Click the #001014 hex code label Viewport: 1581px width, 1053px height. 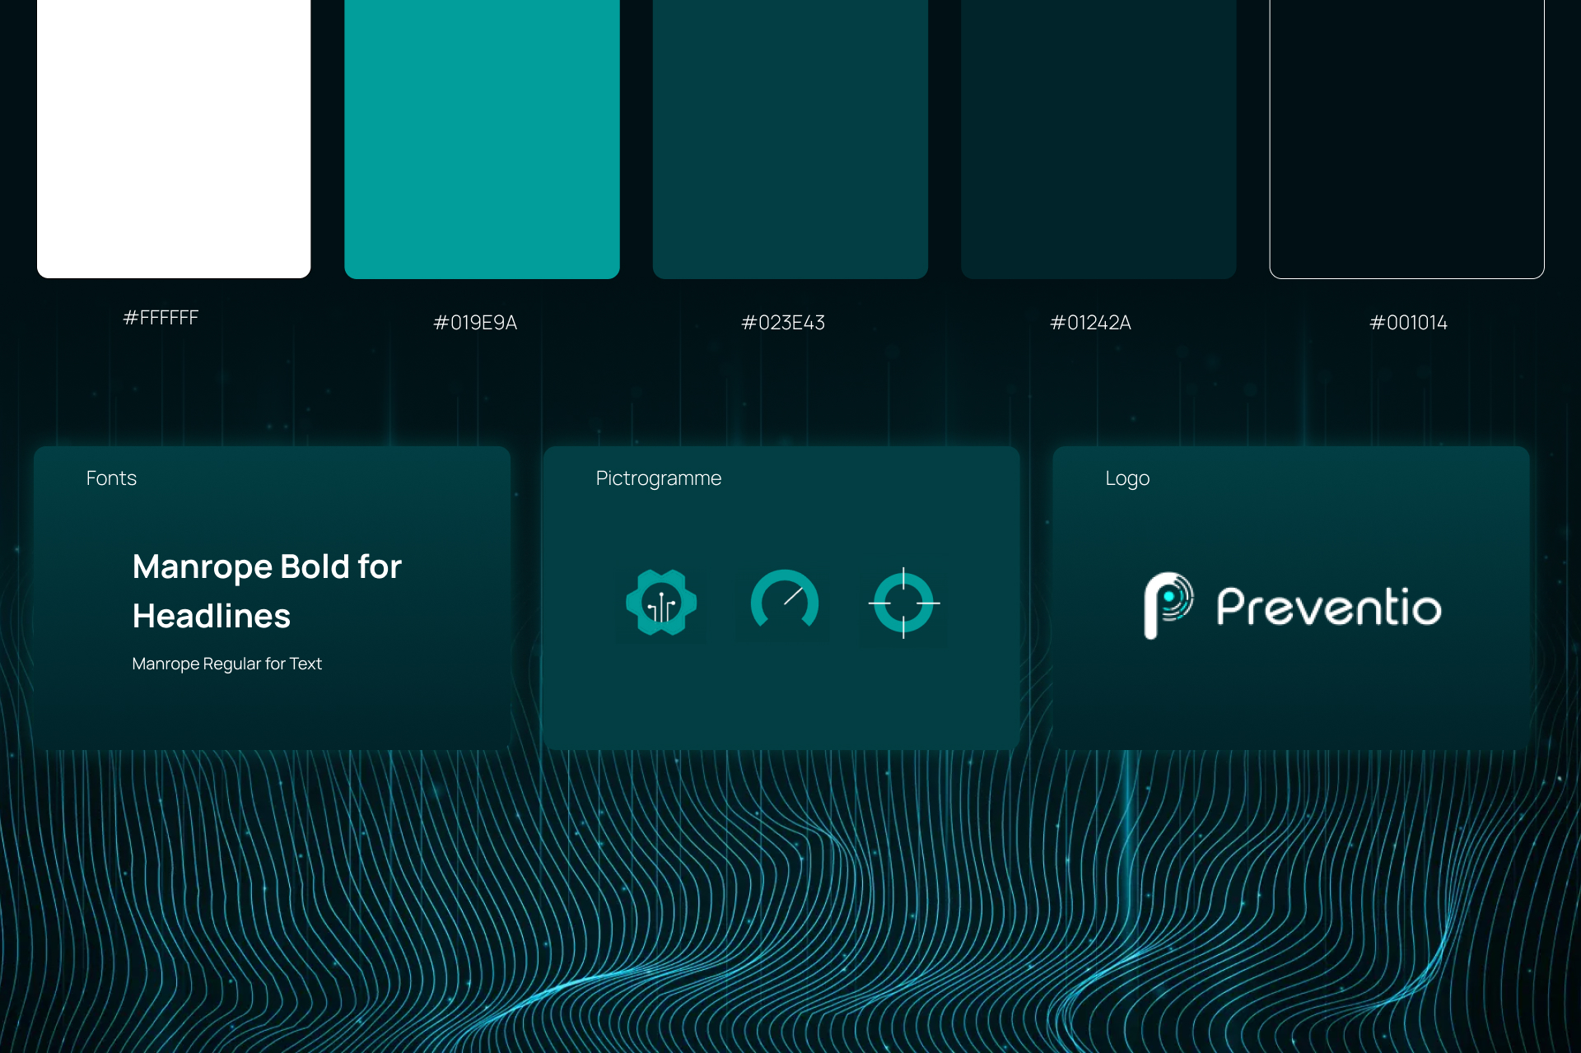[1408, 323]
